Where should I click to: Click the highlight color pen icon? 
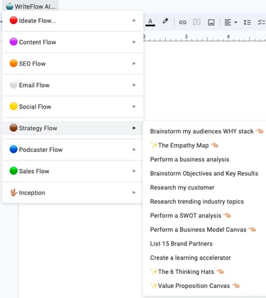[x=165, y=21]
